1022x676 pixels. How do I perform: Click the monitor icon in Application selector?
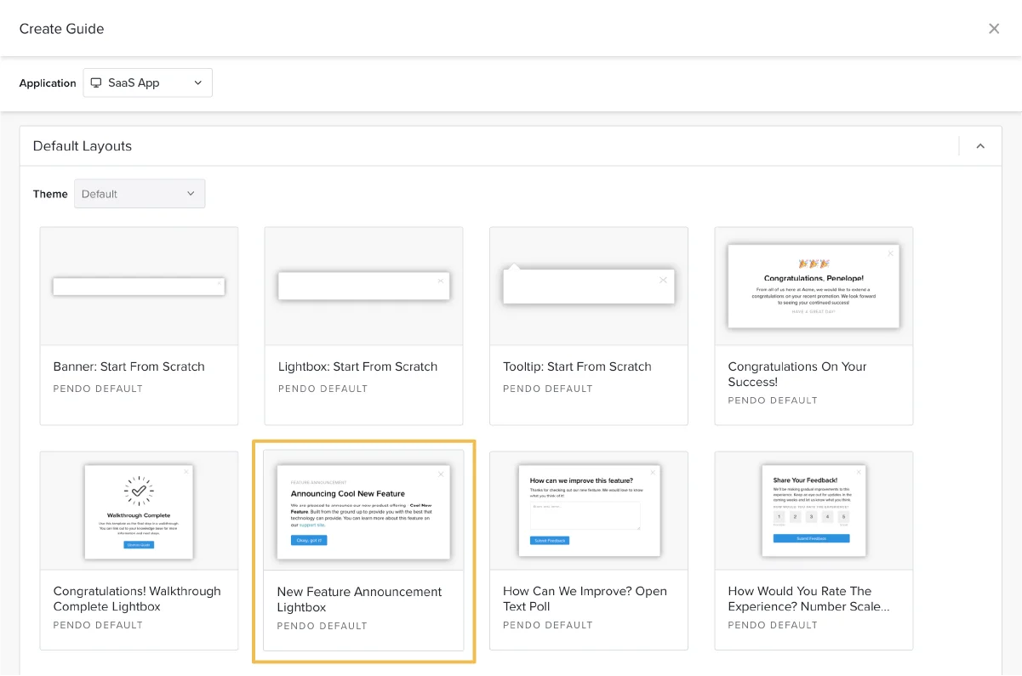97,82
